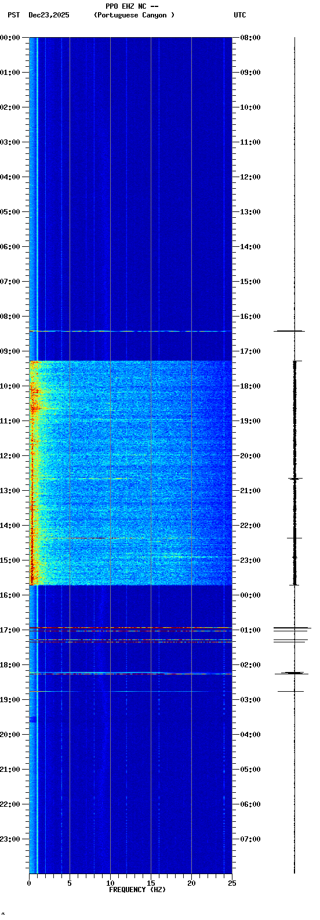Click the date Dec23,2025
The width and height of the screenshot is (320, 920).
pyautogui.click(x=49, y=15)
